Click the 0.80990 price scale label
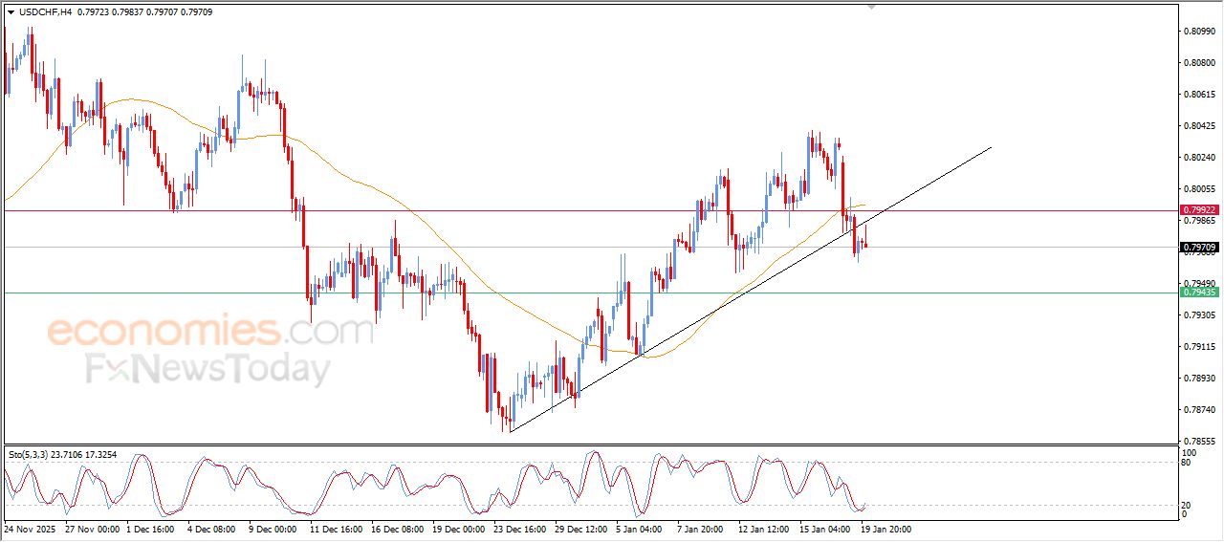 click(x=1199, y=32)
